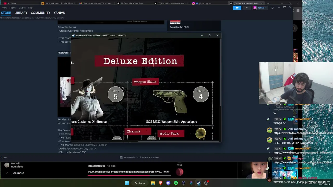Expand the TikTok caption with more
333x187 pixels.
[166, 172]
